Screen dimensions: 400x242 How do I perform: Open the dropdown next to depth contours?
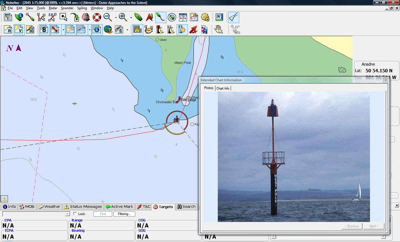pos(89,30)
